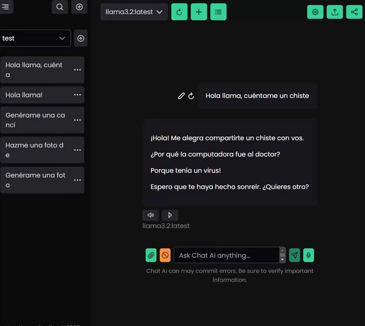365x326 pixels.
Task: Regenerate the reply using icon beside message
Action: point(191,96)
